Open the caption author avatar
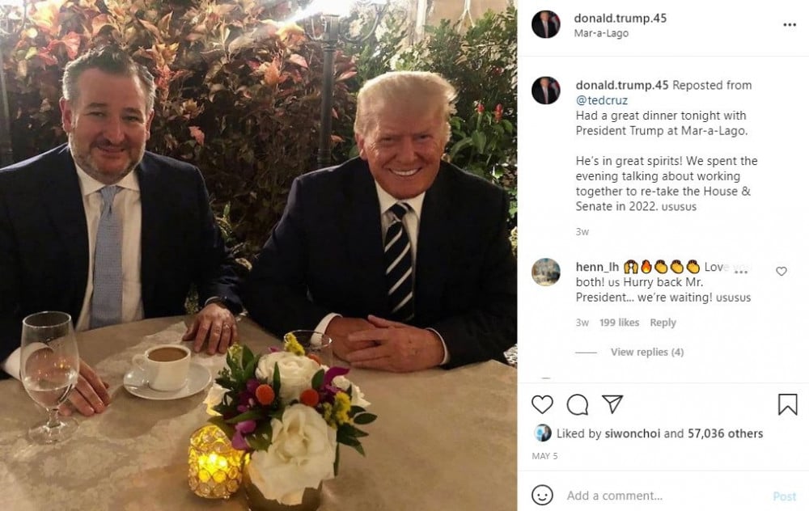Image resolution: width=809 pixels, height=511 pixels. point(546,91)
